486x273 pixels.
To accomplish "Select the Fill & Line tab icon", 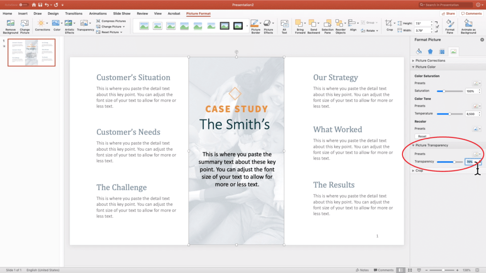I will (x=419, y=51).
